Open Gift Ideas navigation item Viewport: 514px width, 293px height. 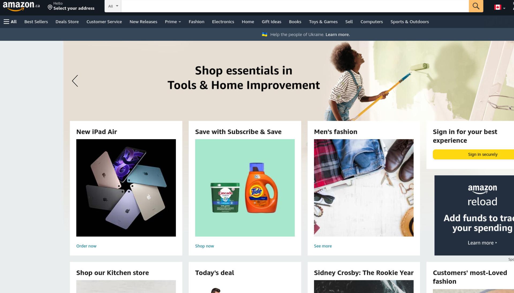click(271, 22)
